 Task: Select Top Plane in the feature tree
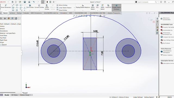coord(3,38)
